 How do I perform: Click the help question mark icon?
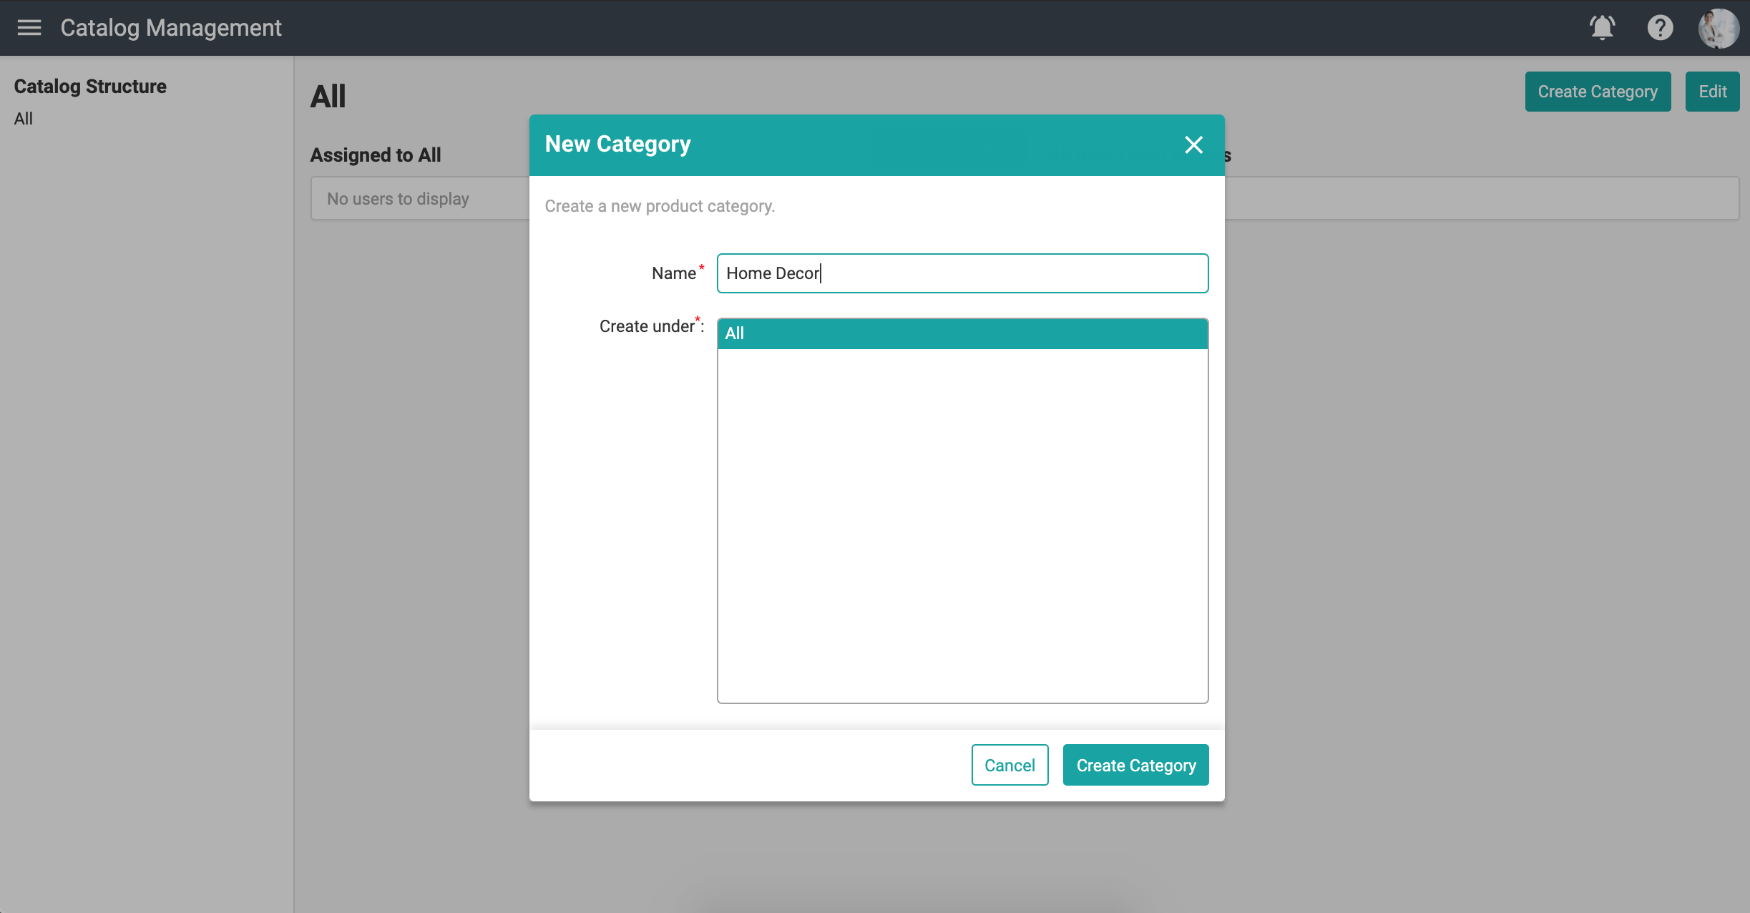1660,28
